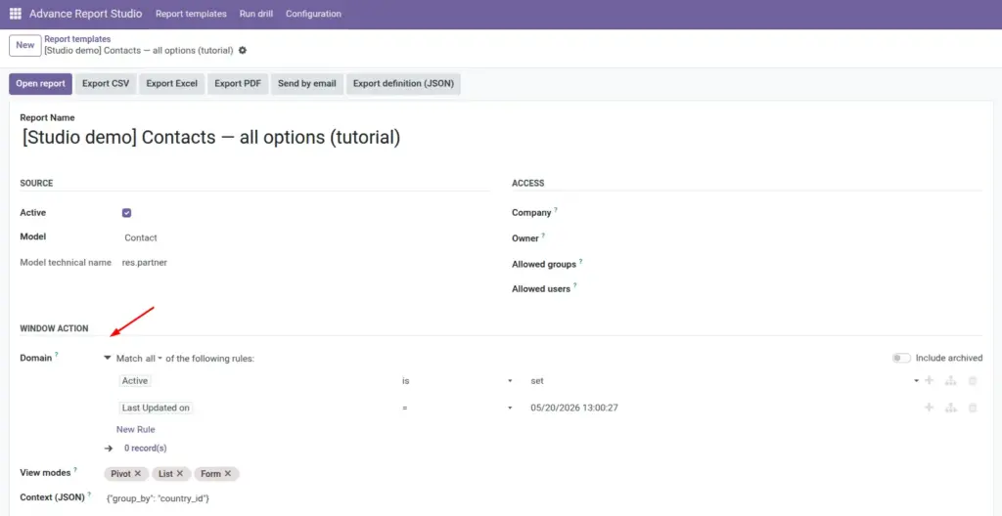Viewport: 1002px width, 516px height.
Task: Click the gear icon beside the breadcrumb title
Action: [243, 51]
